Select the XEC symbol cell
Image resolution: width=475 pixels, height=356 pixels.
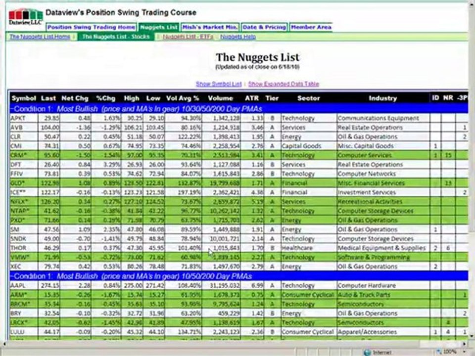tap(24, 267)
